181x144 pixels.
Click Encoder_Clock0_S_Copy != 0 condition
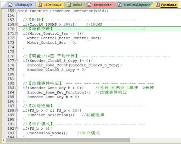[x=59, y=61]
